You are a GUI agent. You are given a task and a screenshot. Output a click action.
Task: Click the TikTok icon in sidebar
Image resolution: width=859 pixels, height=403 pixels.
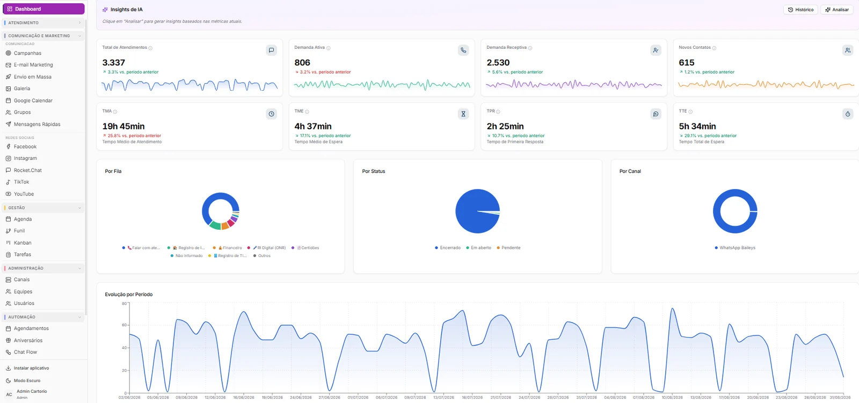[x=8, y=182]
